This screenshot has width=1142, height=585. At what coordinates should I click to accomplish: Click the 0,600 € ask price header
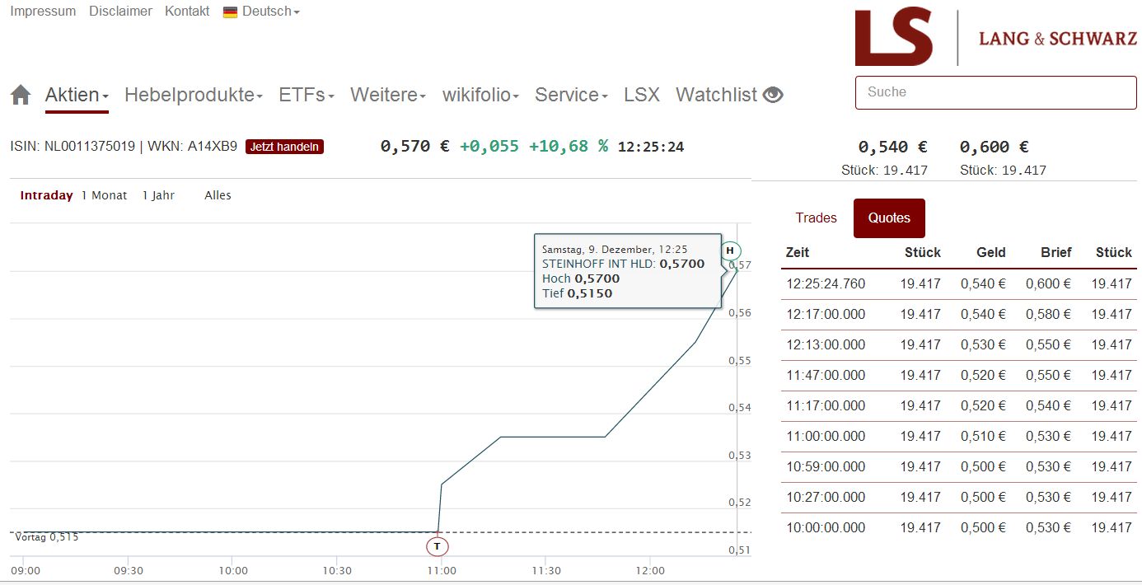point(995,147)
